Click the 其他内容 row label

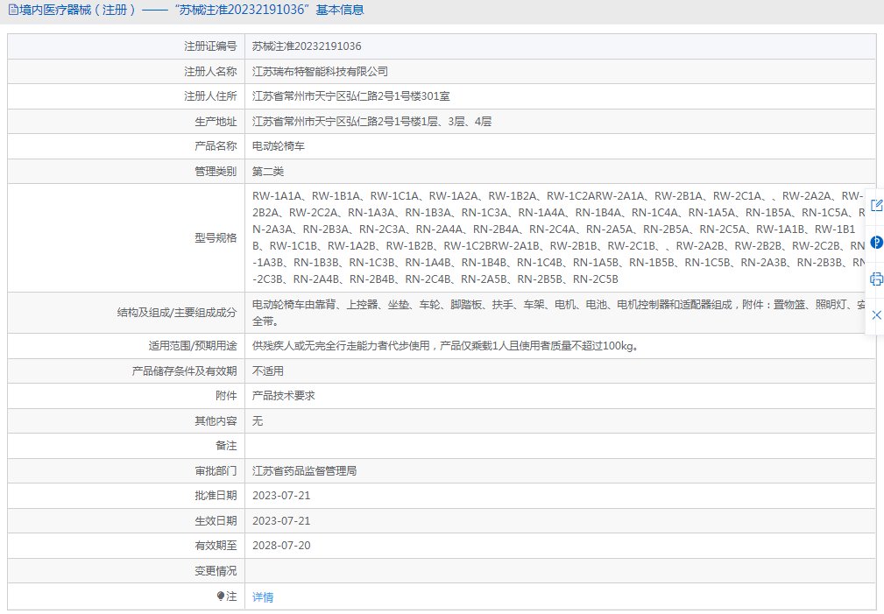[216, 421]
